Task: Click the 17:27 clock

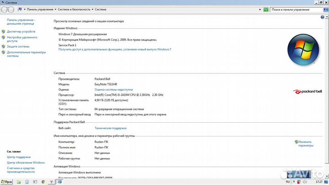Action: (319, 182)
